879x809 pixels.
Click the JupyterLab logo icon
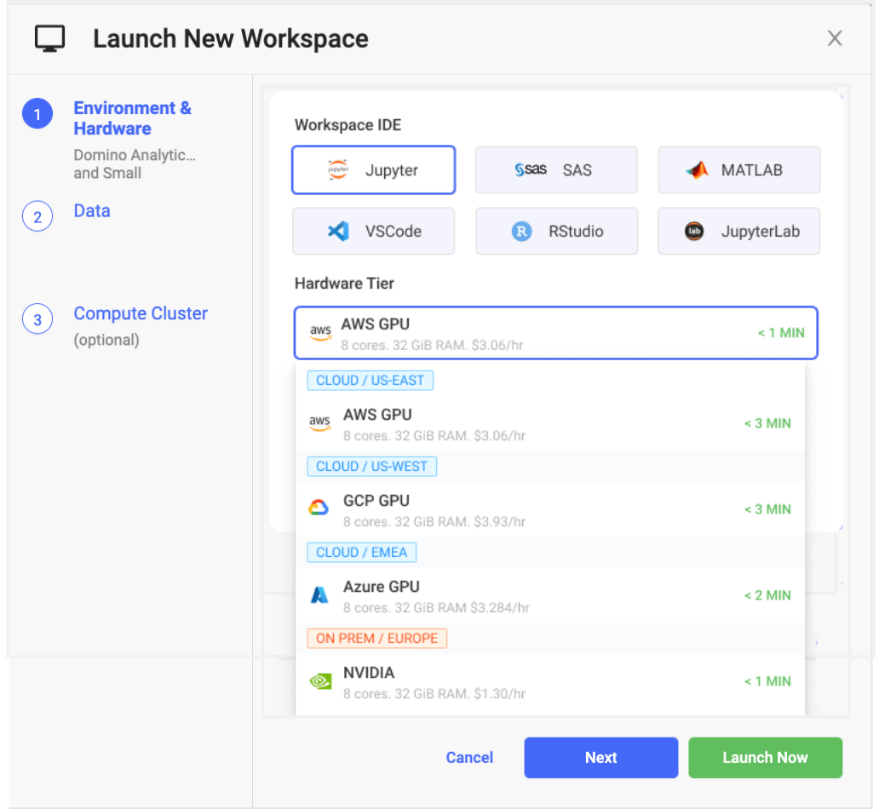(x=694, y=231)
